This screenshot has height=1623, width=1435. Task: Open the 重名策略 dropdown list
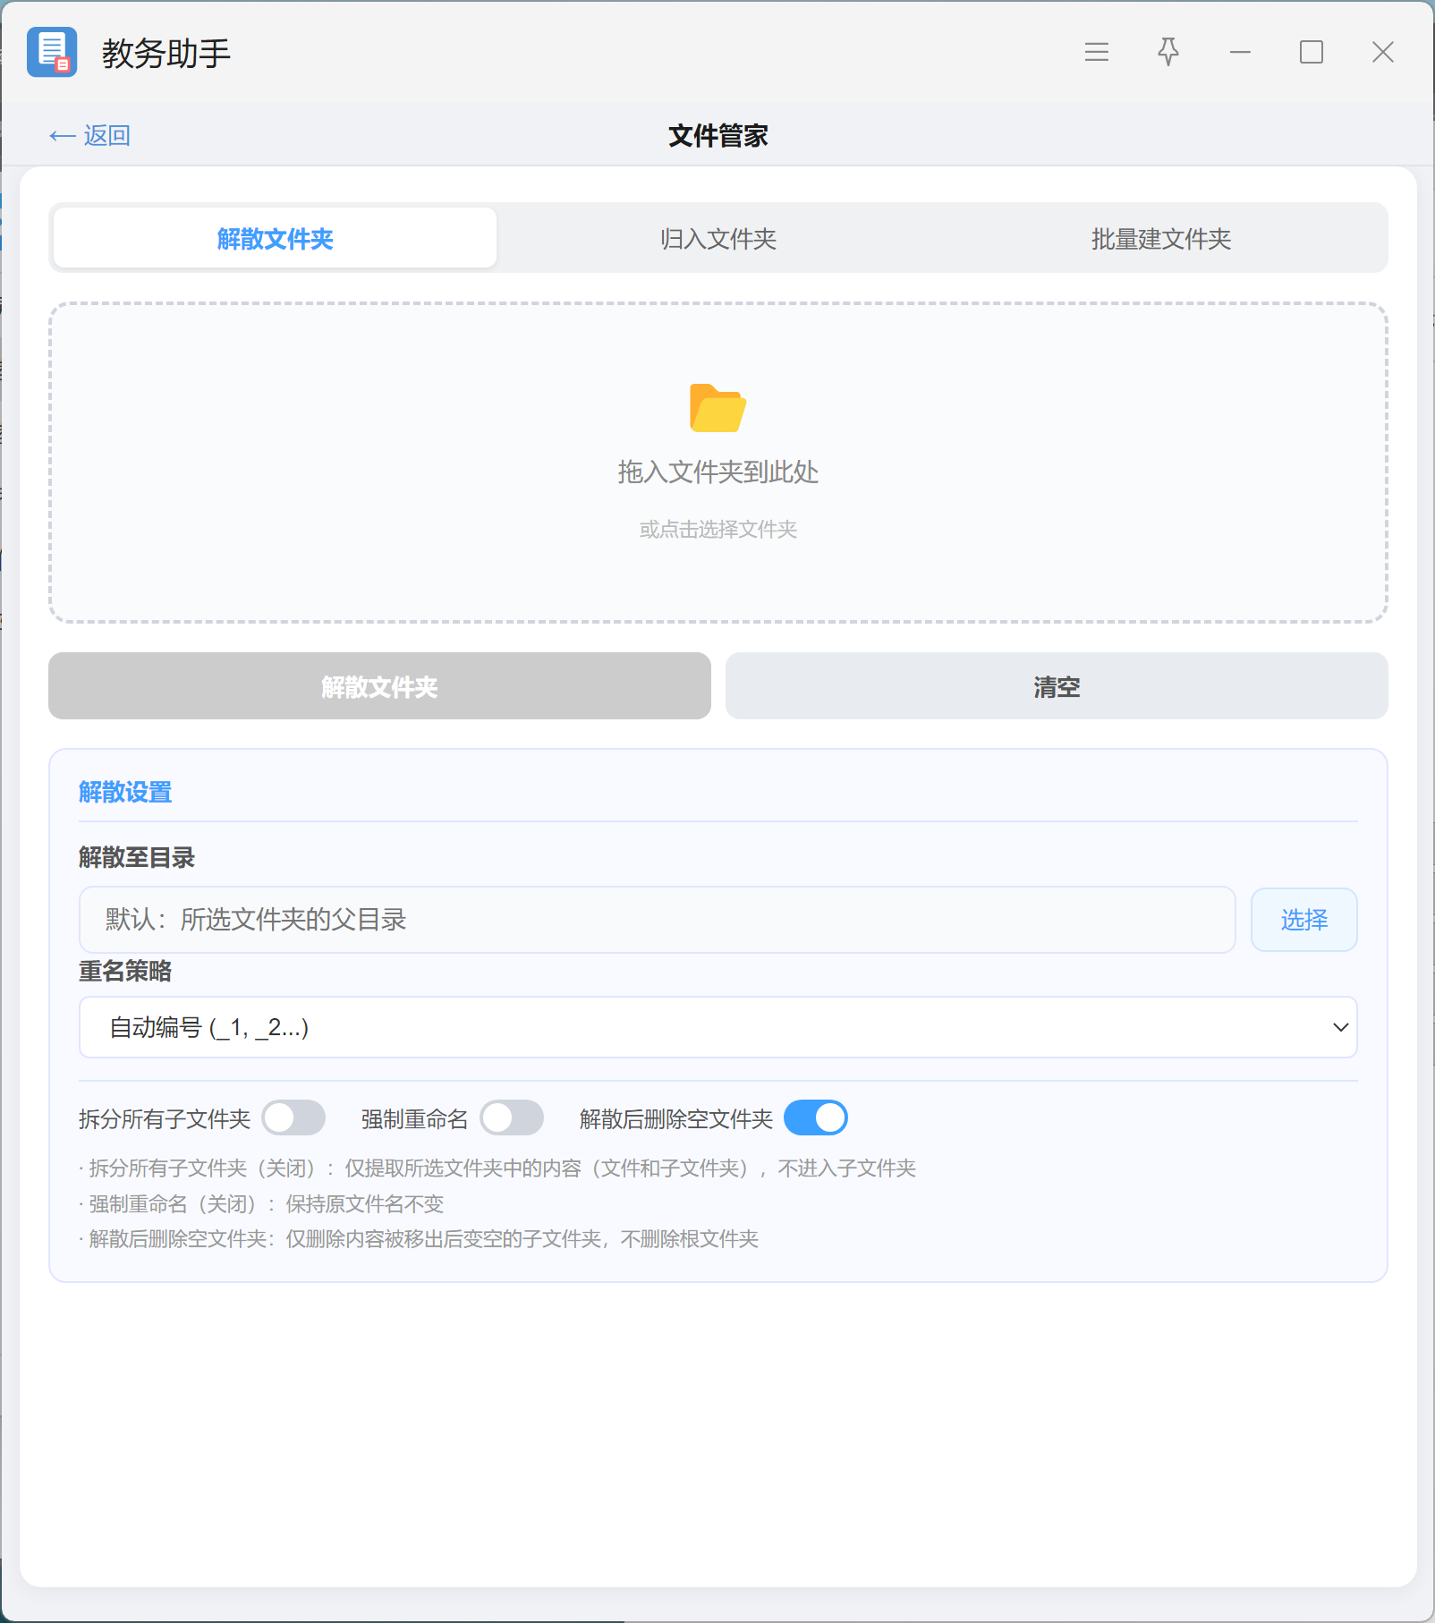718,1027
